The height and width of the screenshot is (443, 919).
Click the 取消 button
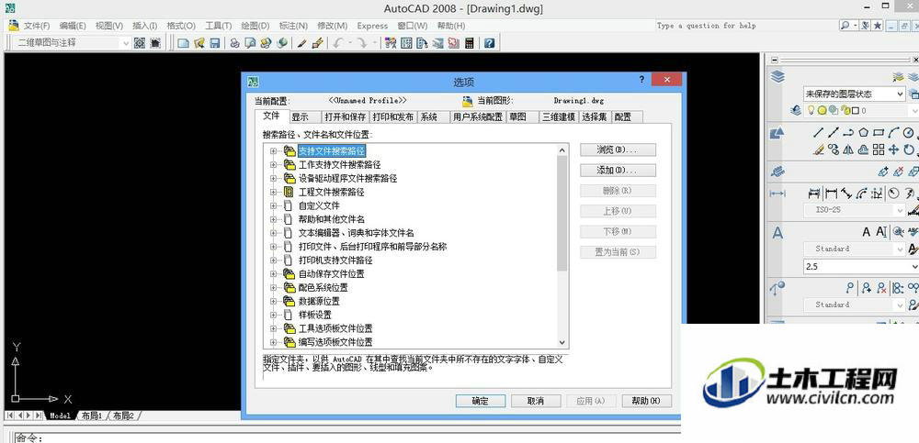click(535, 401)
